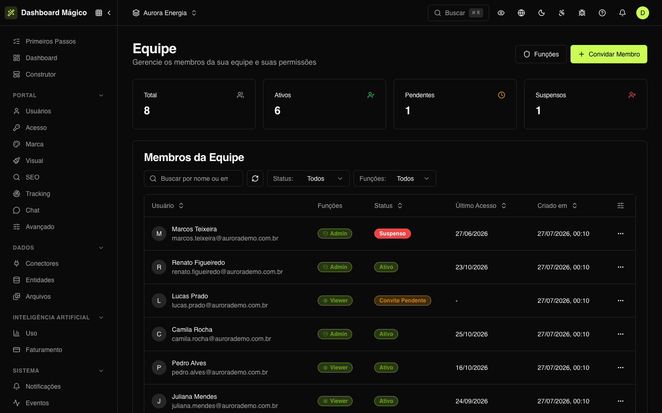Open the Construtor sidebar item
Viewport: 662px width, 413px height.
coord(58,74)
